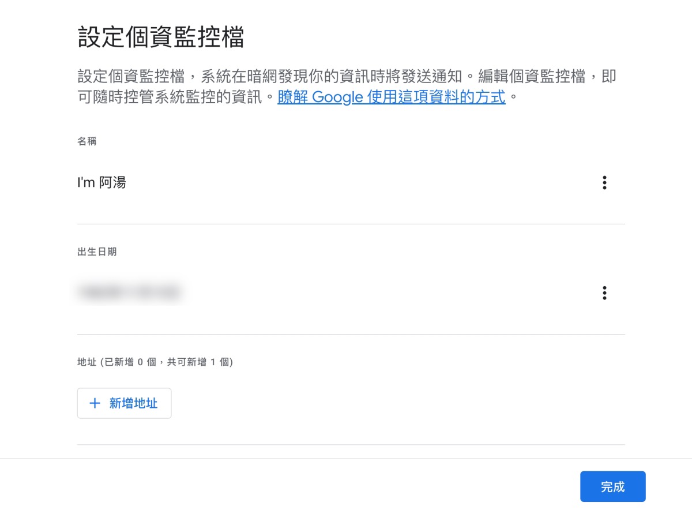Viewport: 692px width, 518px height.
Task: Click the divider below the 名稱 section
Action: pos(351,224)
